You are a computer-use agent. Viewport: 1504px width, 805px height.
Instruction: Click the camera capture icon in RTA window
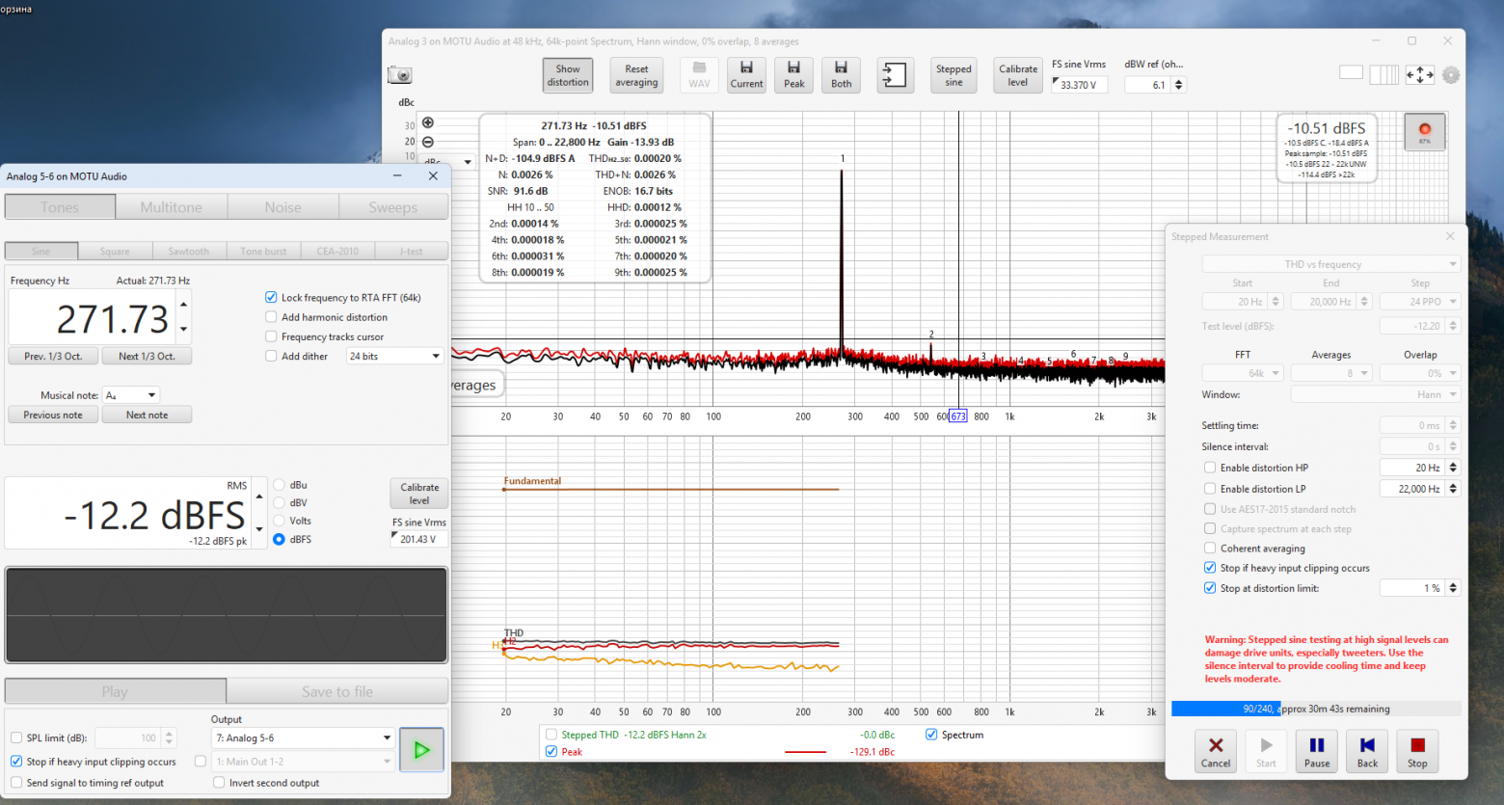click(400, 75)
